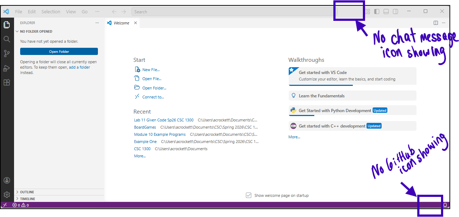This screenshot has height=217, width=459.
Task: Open the Accounts menu icon
Action: pyautogui.click(x=6, y=180)
